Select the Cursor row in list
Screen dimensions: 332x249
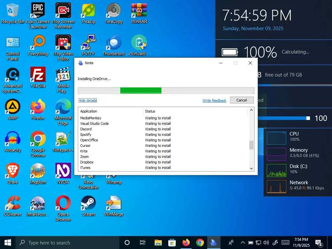click(163, 146)
